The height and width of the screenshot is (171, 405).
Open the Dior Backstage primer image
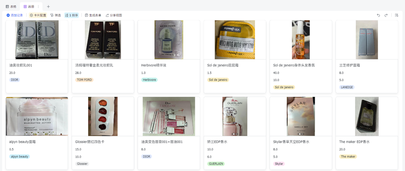point(37,40)
